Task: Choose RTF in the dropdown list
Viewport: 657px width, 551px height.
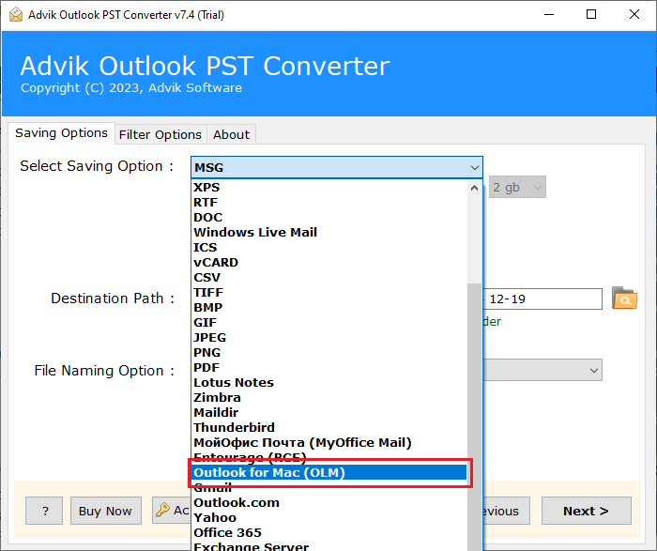Action: pyautogui.click(x=329, y=203)
